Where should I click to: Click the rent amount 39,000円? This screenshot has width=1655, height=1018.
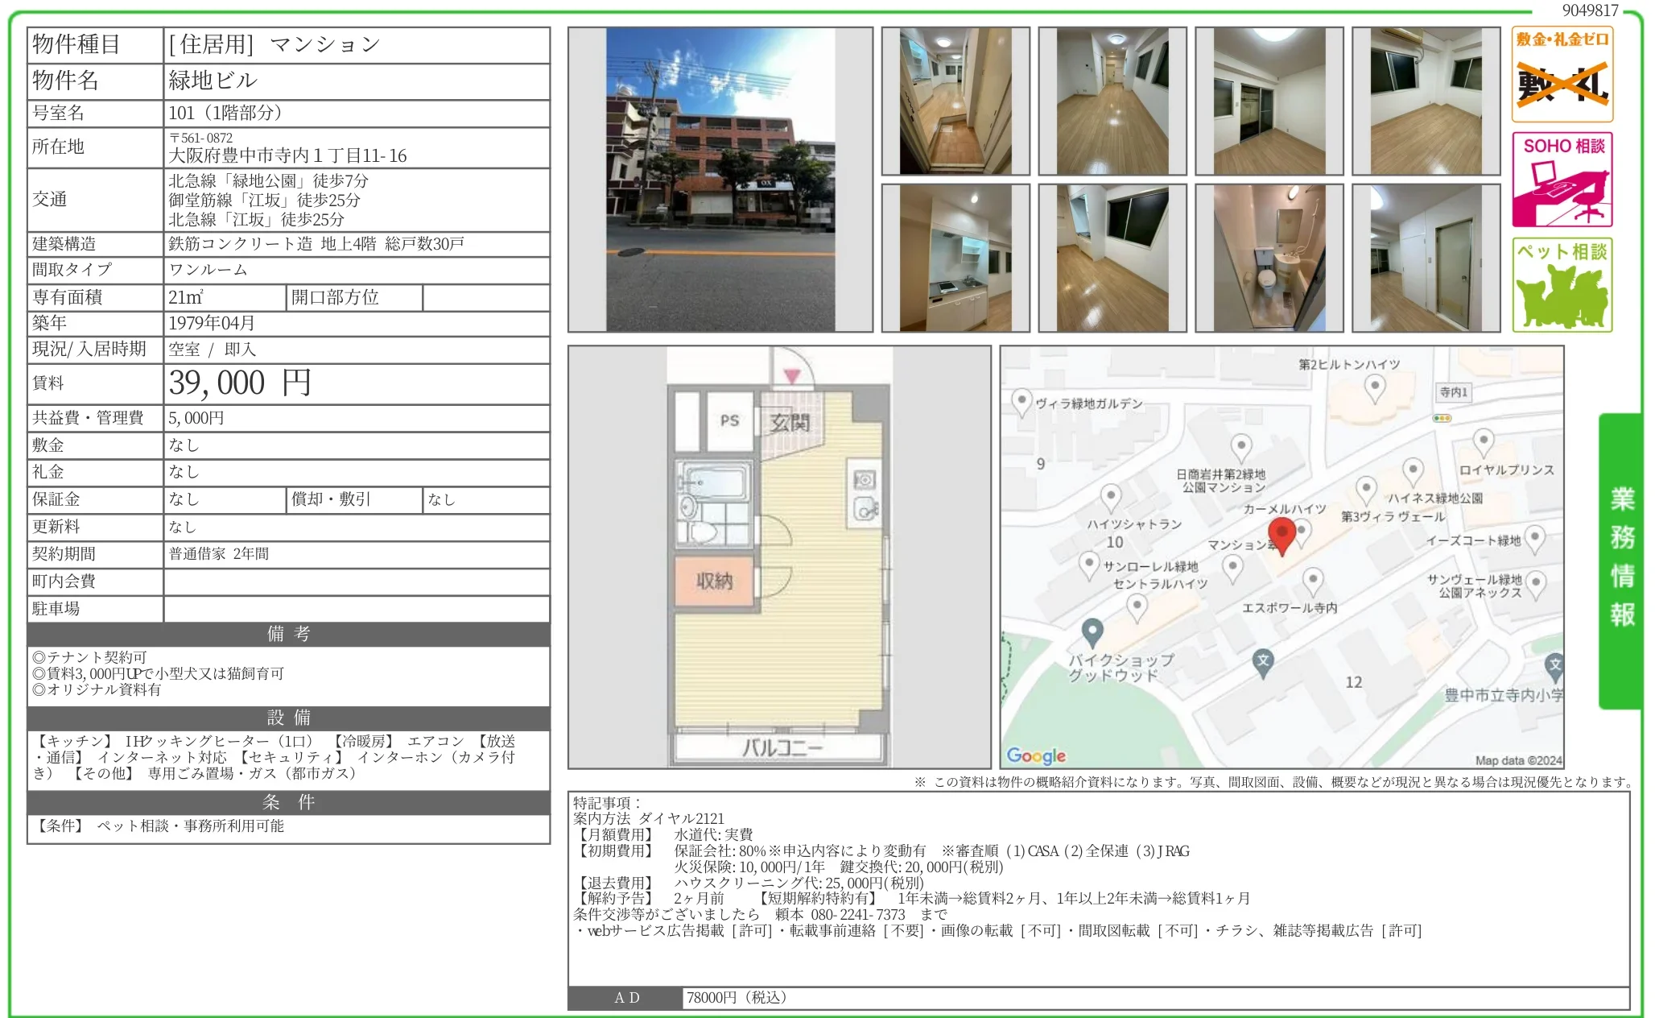pos(240,383)
